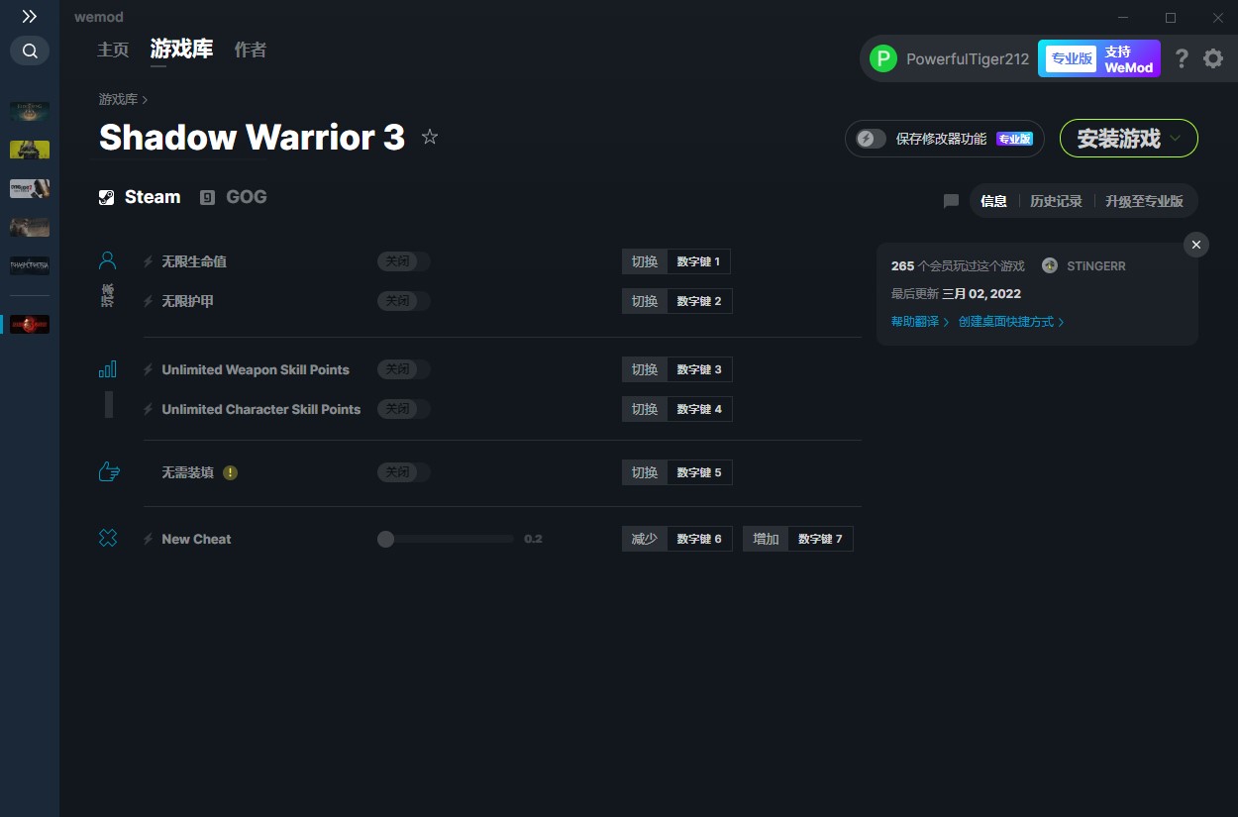Image resolution: width=1238 pixels, height=817 pixels.
Task: Click the stats bar-chart category icon
Action: [107, 369]
